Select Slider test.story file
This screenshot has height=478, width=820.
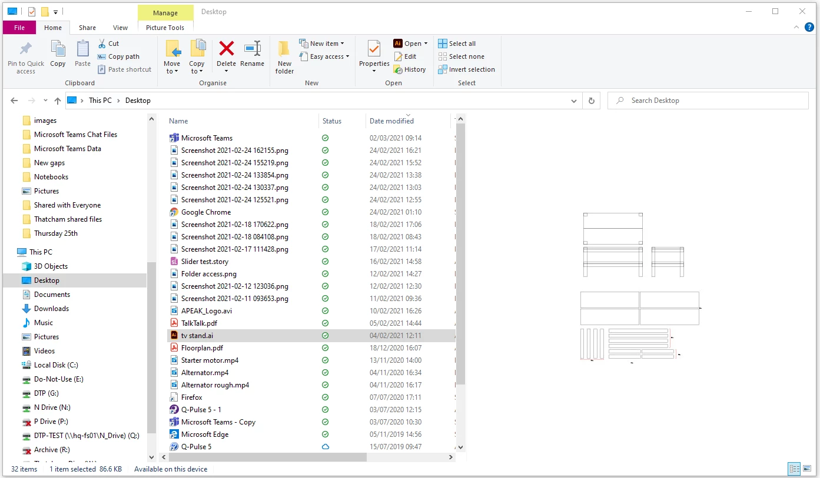[x=205, y=262]
